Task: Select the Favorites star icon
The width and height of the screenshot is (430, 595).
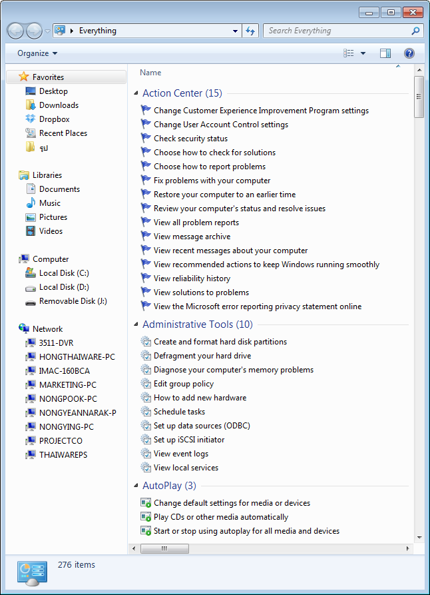Action: [23, 77]
